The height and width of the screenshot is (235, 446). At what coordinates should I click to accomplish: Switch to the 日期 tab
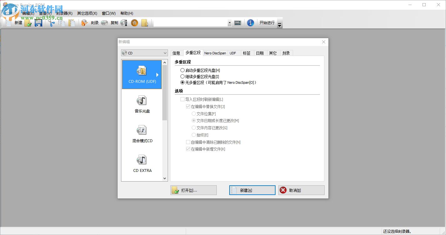click(260, 53)
